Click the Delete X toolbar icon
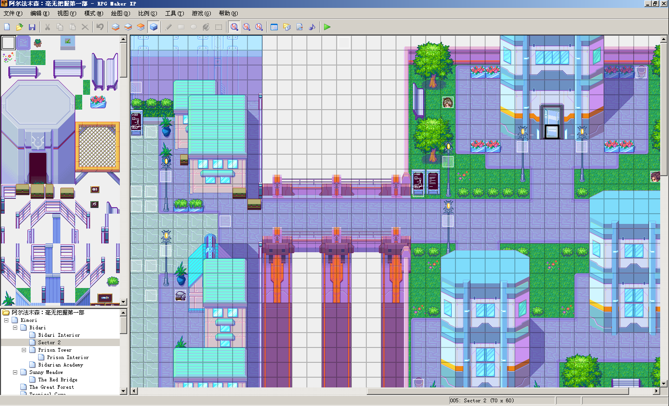Viewport: 669px width, 406px height. 85,27
